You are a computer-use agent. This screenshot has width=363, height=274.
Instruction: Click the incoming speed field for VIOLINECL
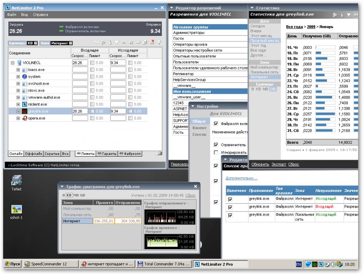click(80, 63)
